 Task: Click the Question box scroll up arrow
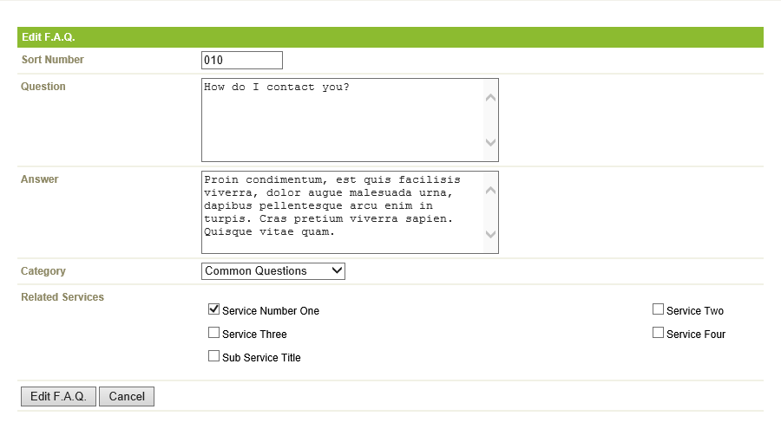pos(490,97)
